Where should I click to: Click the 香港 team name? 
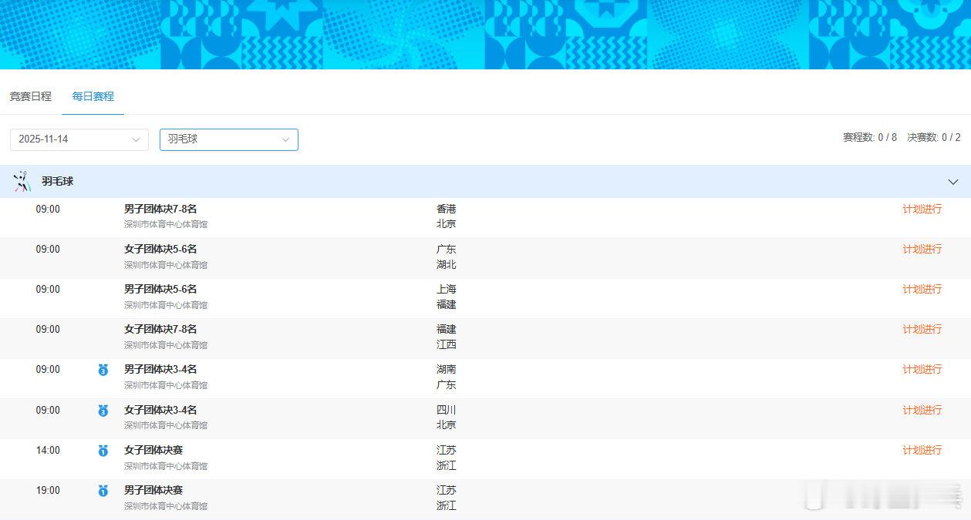tap(447, 209)
